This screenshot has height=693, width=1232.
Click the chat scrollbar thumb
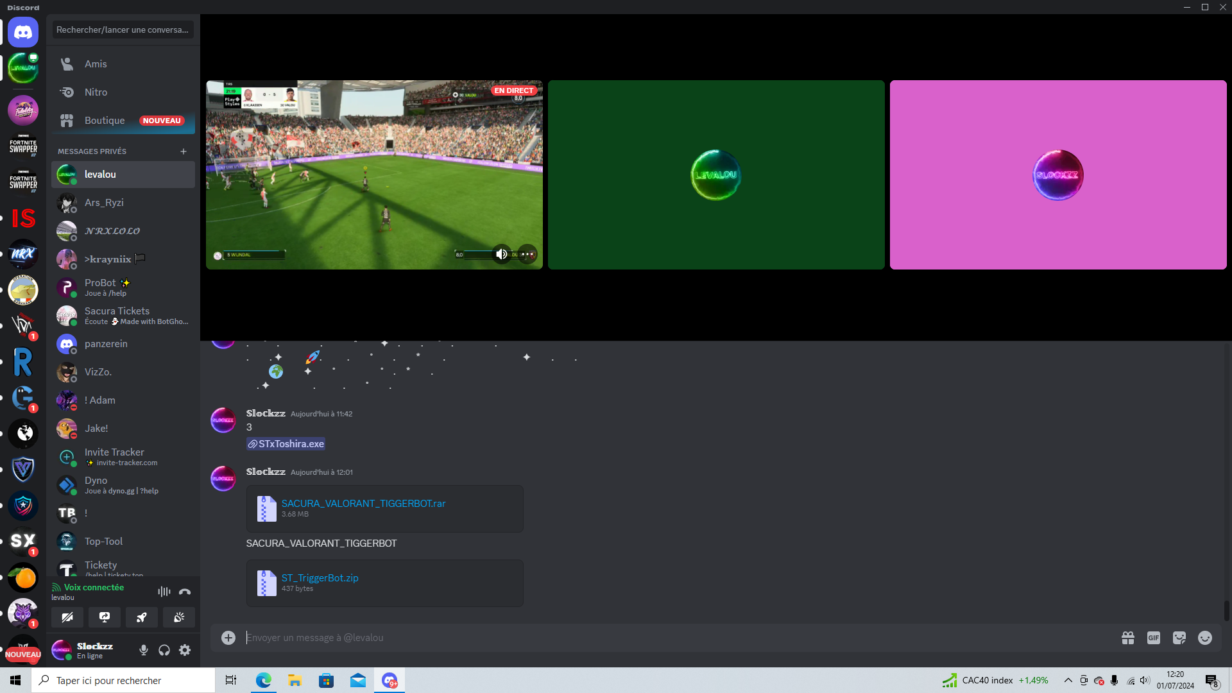point(1227,611)
